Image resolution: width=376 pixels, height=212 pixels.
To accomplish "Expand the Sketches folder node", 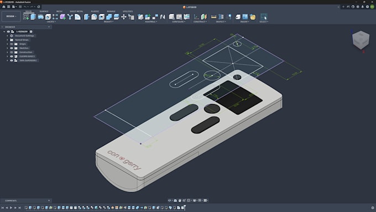I will click(x=7, y=48).
